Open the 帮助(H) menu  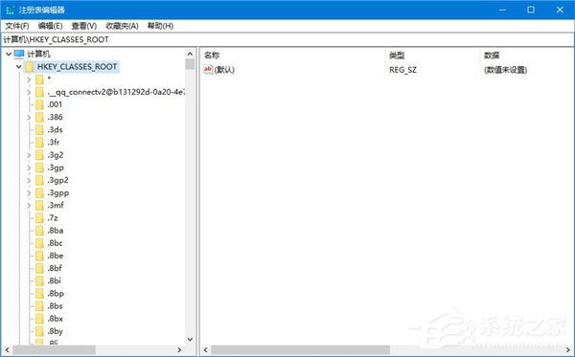point(160,26)
